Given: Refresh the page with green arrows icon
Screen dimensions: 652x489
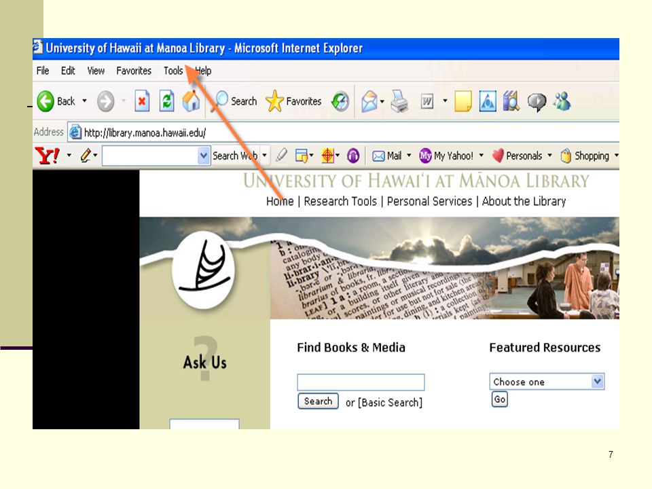Looking at the screenshot, I should [167, 101].
